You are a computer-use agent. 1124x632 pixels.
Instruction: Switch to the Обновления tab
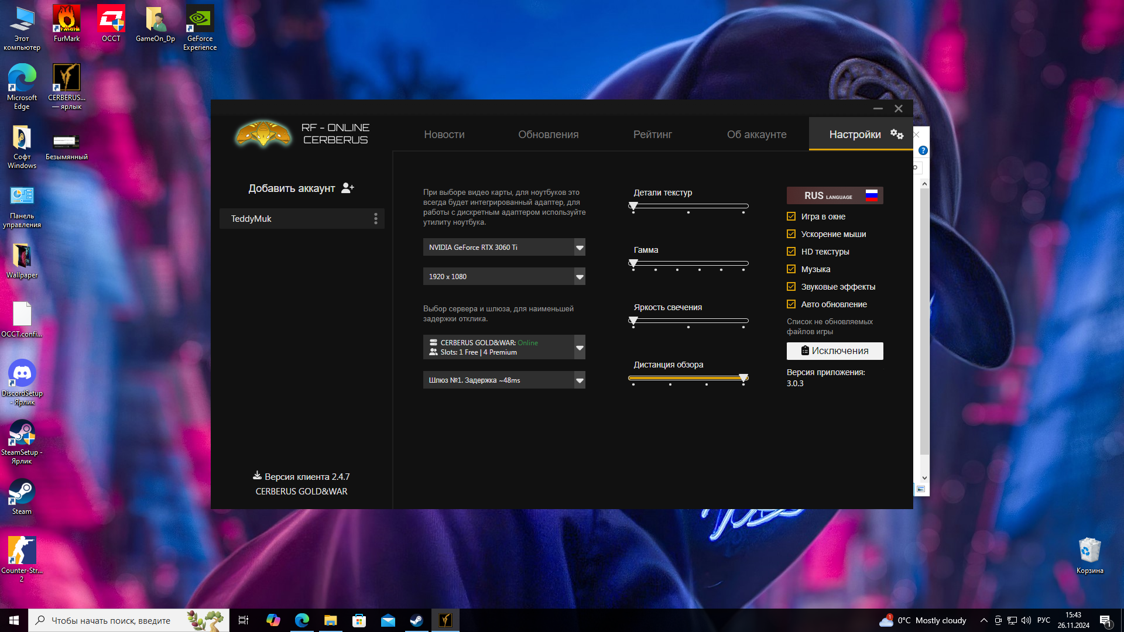pyautogui.click(x=548, y=134)
